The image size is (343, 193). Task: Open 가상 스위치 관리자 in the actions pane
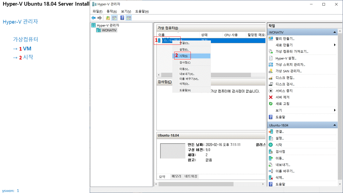point(290,65)
